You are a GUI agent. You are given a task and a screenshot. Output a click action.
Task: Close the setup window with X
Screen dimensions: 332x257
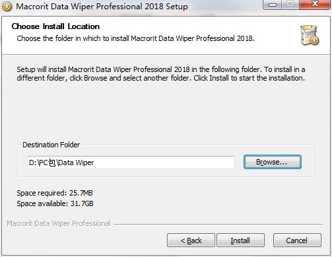point(315,5)
